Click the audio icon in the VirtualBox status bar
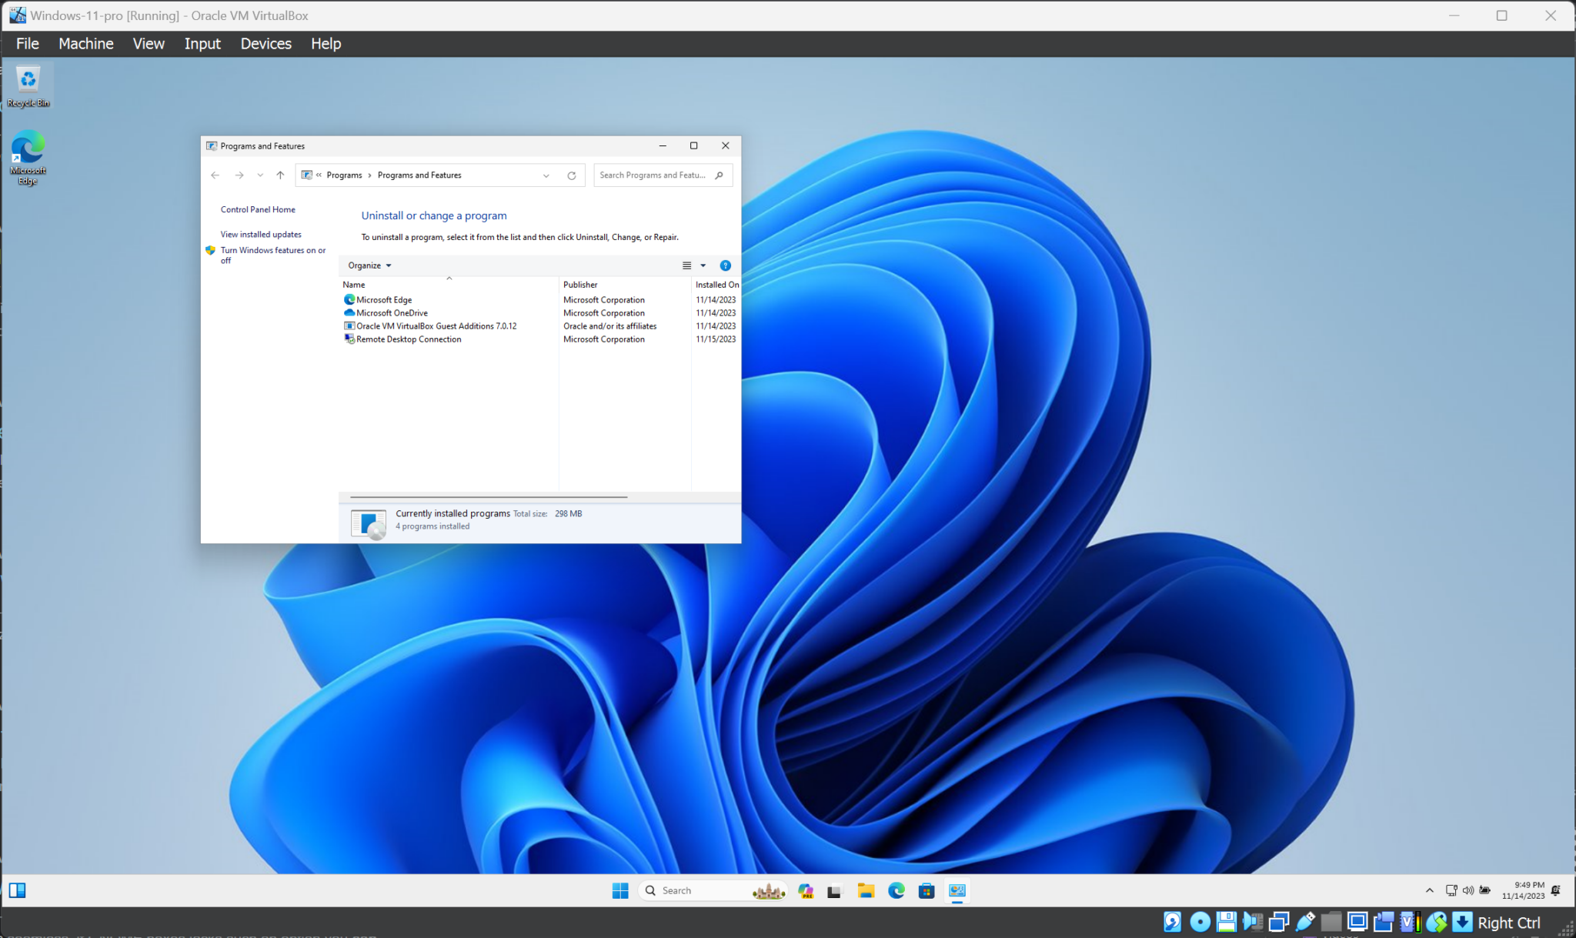This screenshot has height=938, width=1576. (1253, 922)
